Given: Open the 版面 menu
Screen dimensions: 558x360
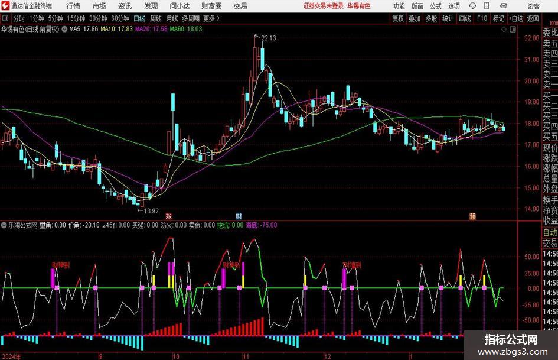Looking at the screenshot, I should click(x=417, y=6).
